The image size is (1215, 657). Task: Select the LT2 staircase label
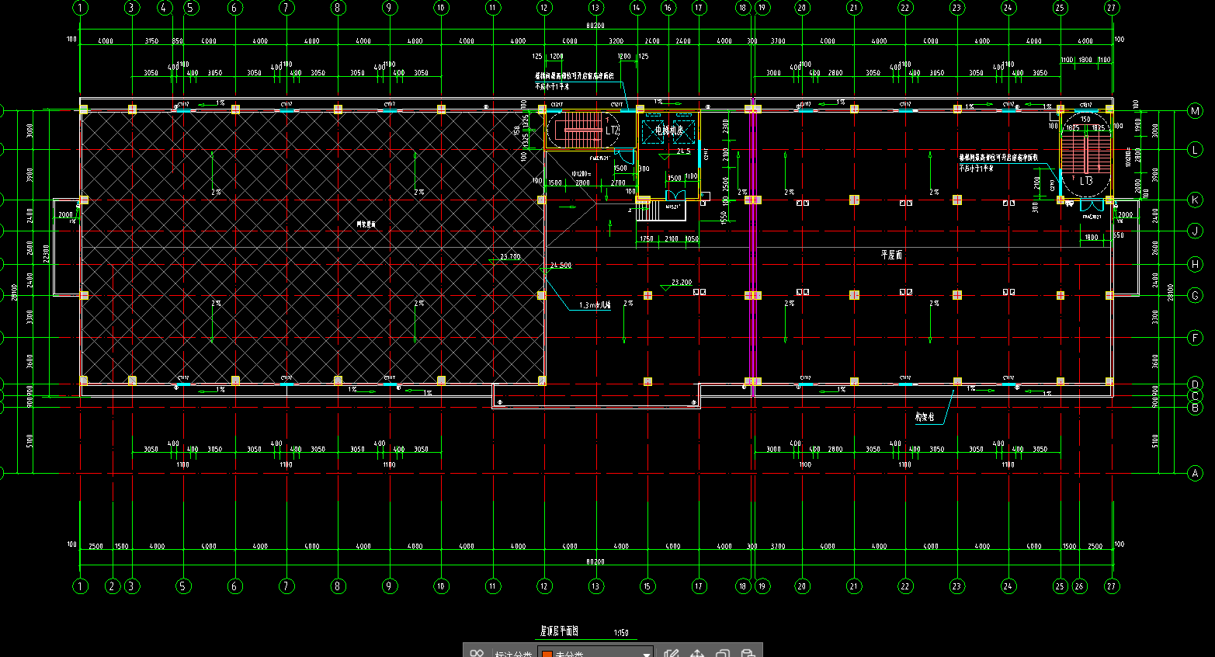point(613,130)
